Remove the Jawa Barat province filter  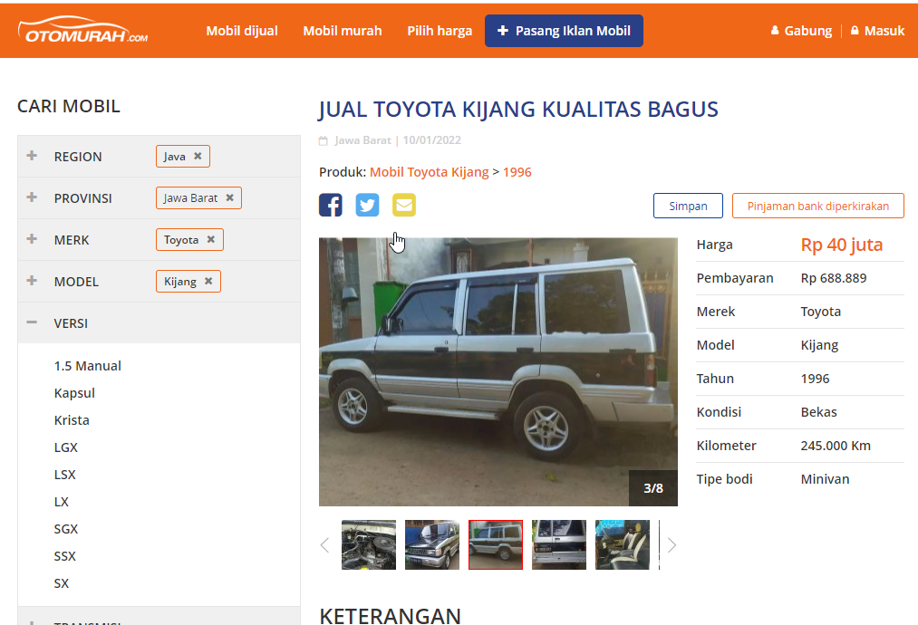pos(229,197)
